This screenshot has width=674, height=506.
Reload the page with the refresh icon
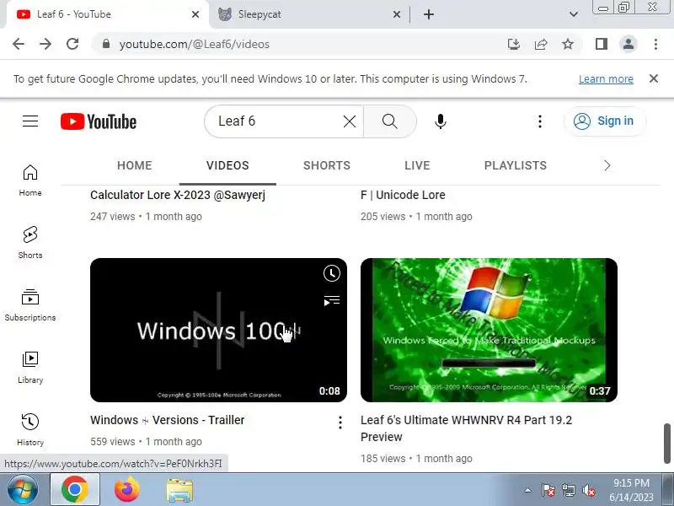(72, 44)
